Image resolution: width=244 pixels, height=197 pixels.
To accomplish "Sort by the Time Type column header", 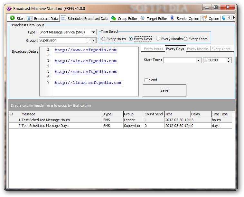I will coord(222,114).
